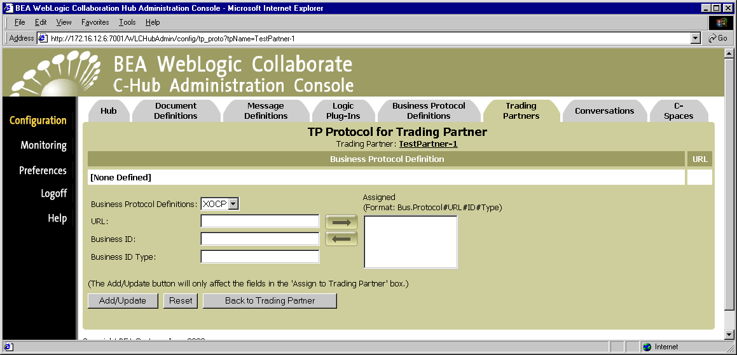Open the View menu
Screen dimensions: 737x355
pyautogui.click(x=64, y=22)
